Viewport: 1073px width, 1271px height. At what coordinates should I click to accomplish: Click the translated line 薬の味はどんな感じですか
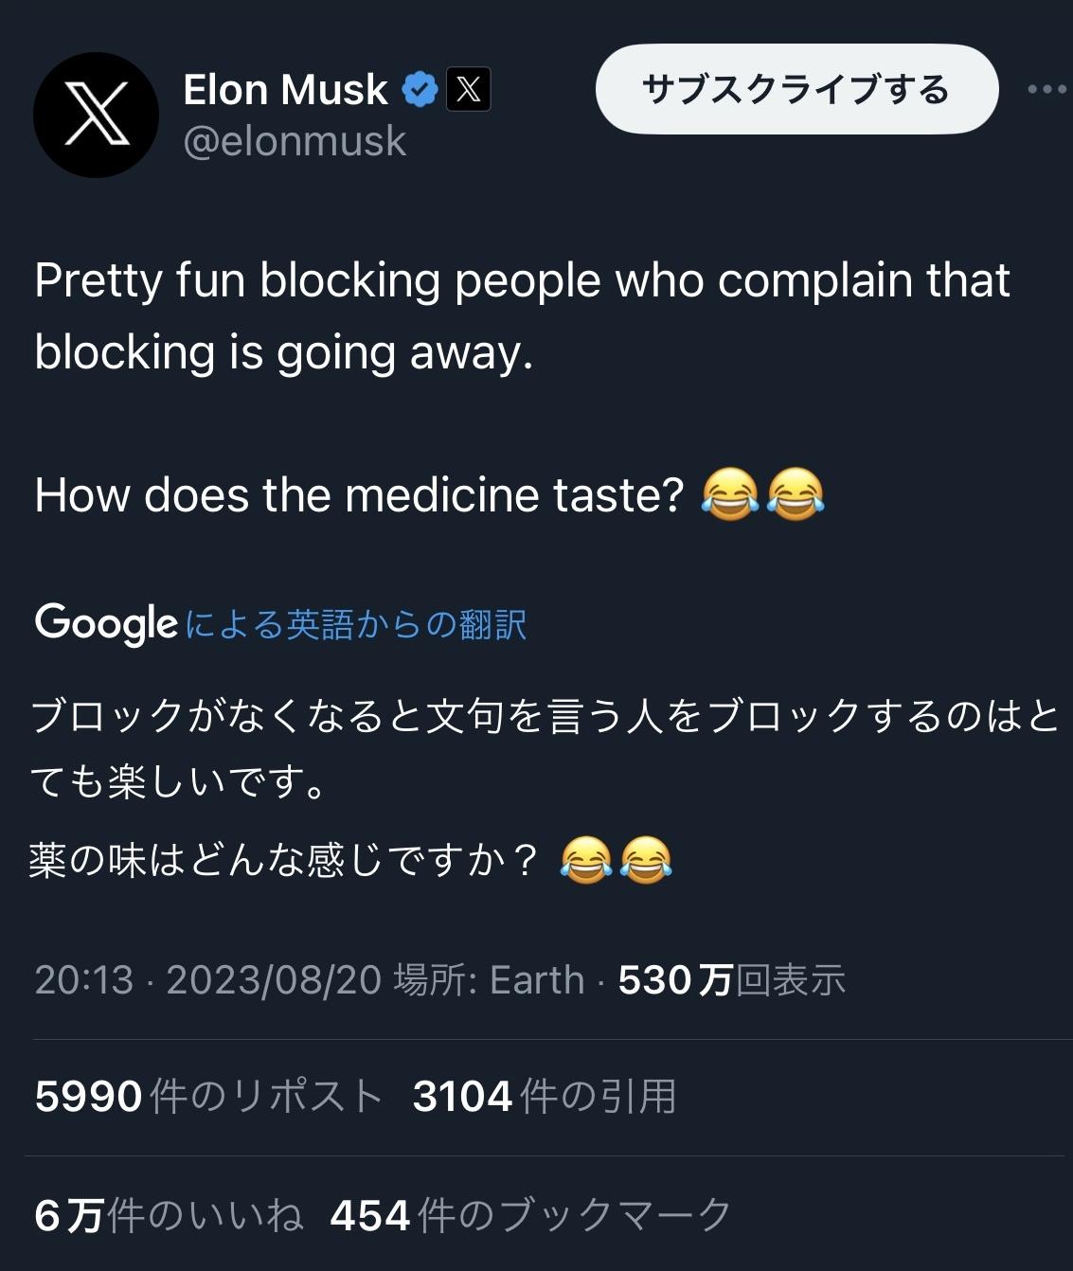tap(284, 860)
